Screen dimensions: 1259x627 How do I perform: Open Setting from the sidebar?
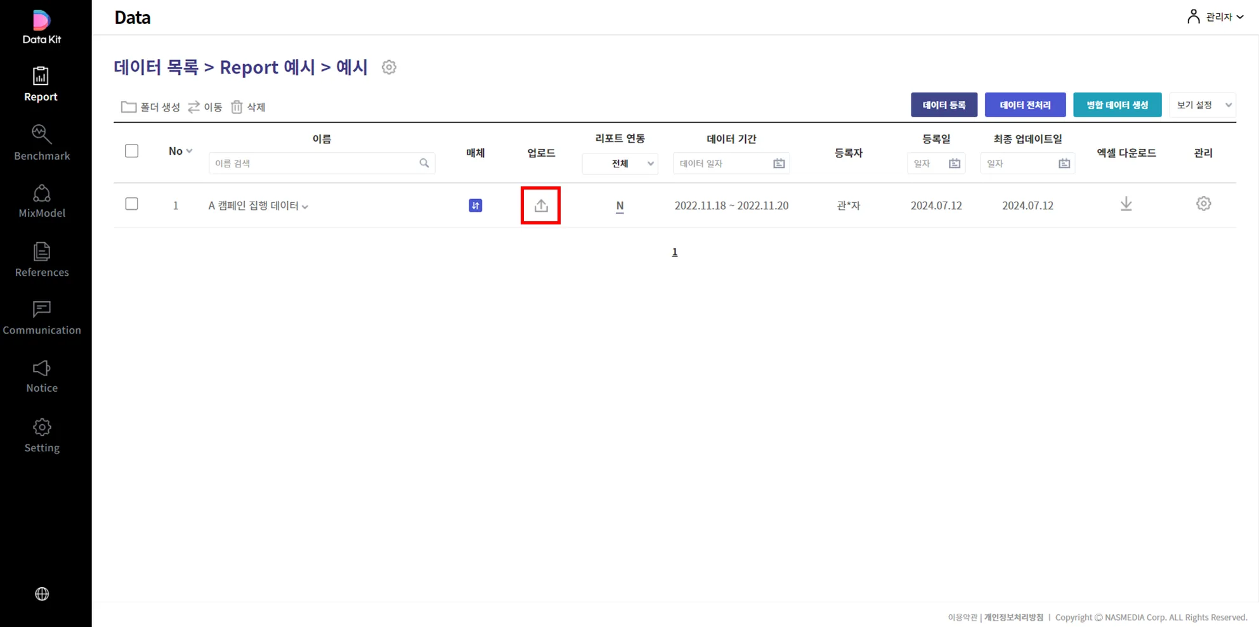42,436
